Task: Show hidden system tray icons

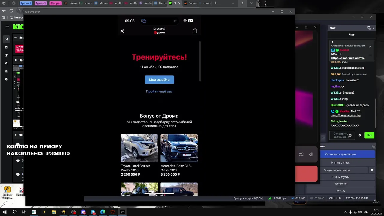Action: pyautogui.click(x=346, y=212)
